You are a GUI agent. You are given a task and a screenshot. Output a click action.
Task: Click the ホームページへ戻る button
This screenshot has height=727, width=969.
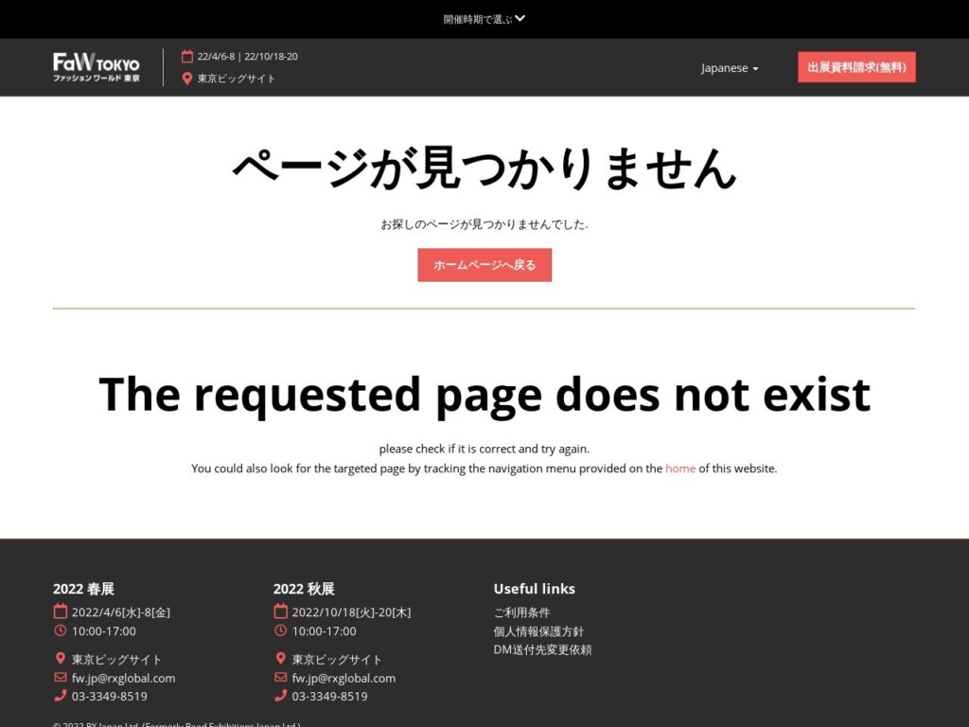pyautogui.click(x=484, y=265)
